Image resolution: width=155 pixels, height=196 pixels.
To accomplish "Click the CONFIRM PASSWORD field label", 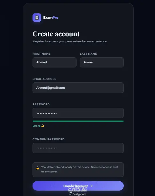I will point(48,139).
